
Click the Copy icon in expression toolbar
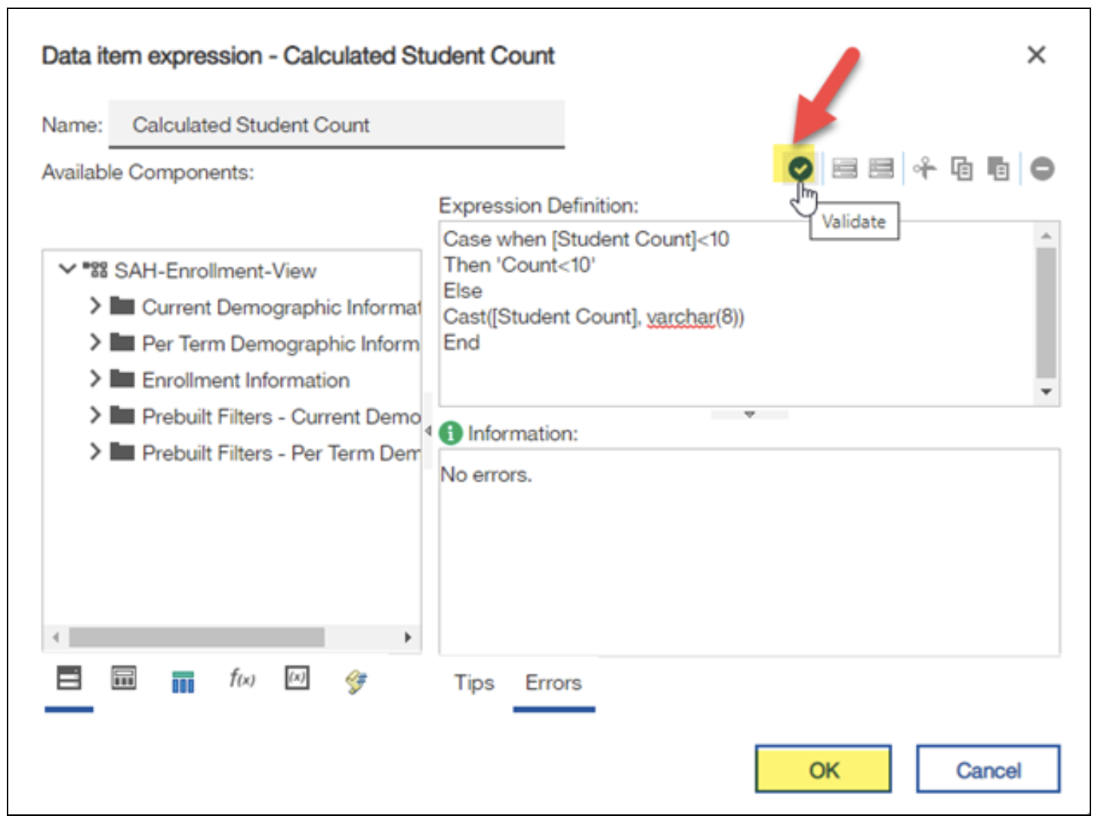coord(961,168)
